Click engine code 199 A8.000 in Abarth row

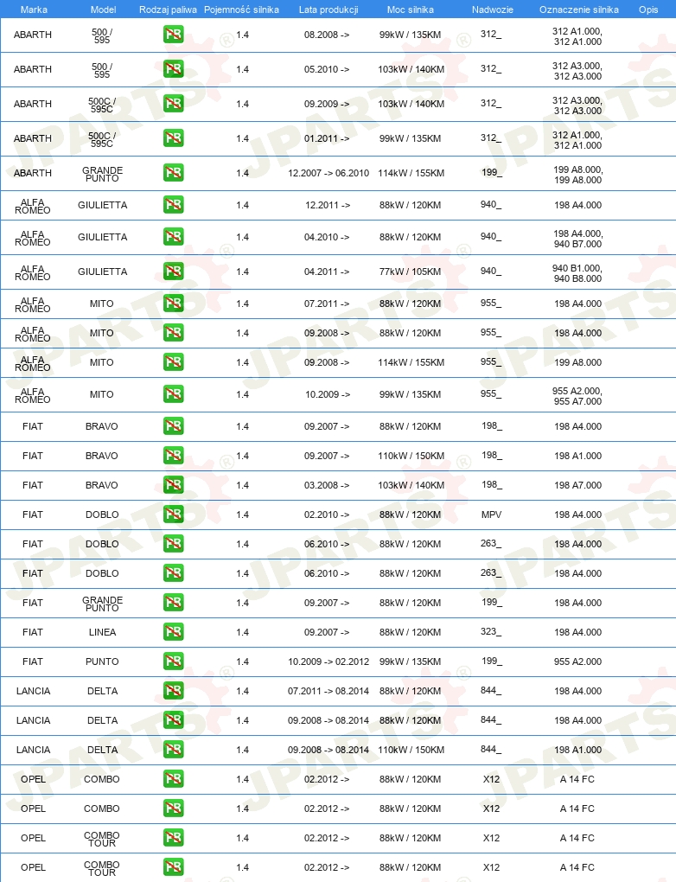pos(577,175)
